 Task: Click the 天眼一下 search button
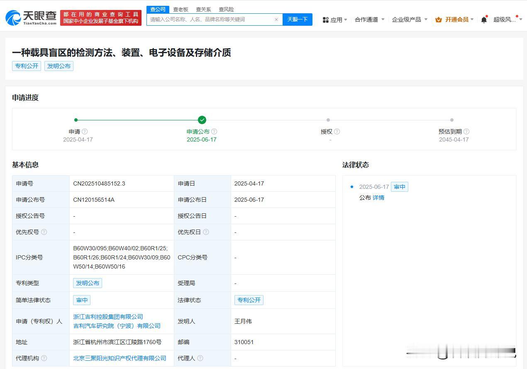click(298, 20)
